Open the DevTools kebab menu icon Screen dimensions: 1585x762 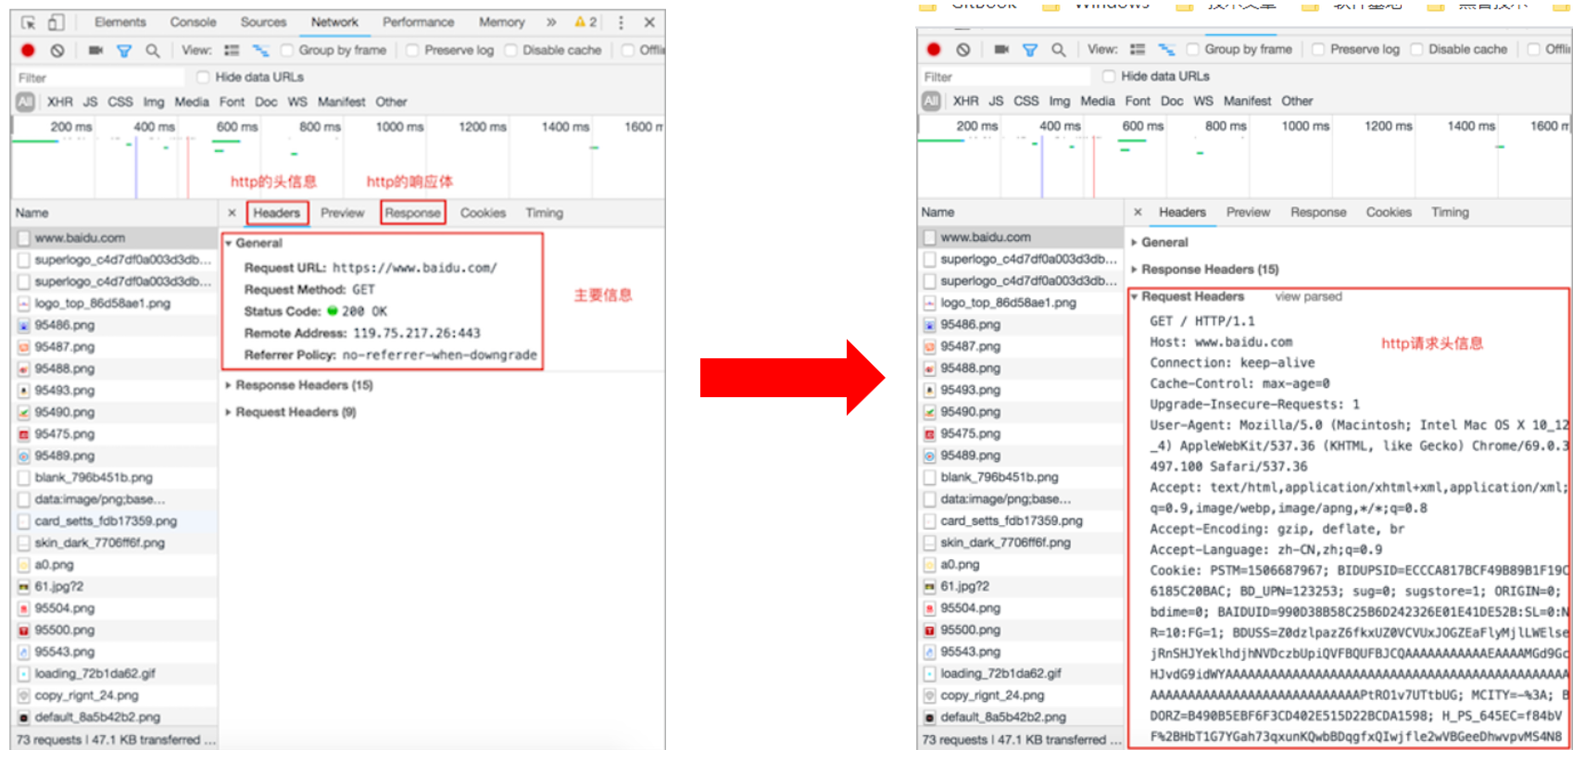pos(621,22)
